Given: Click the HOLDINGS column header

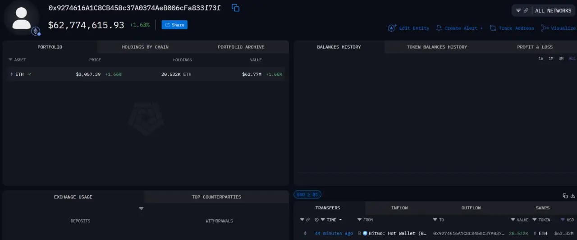Looking at the screenshot, I should [x=183, y=60].
